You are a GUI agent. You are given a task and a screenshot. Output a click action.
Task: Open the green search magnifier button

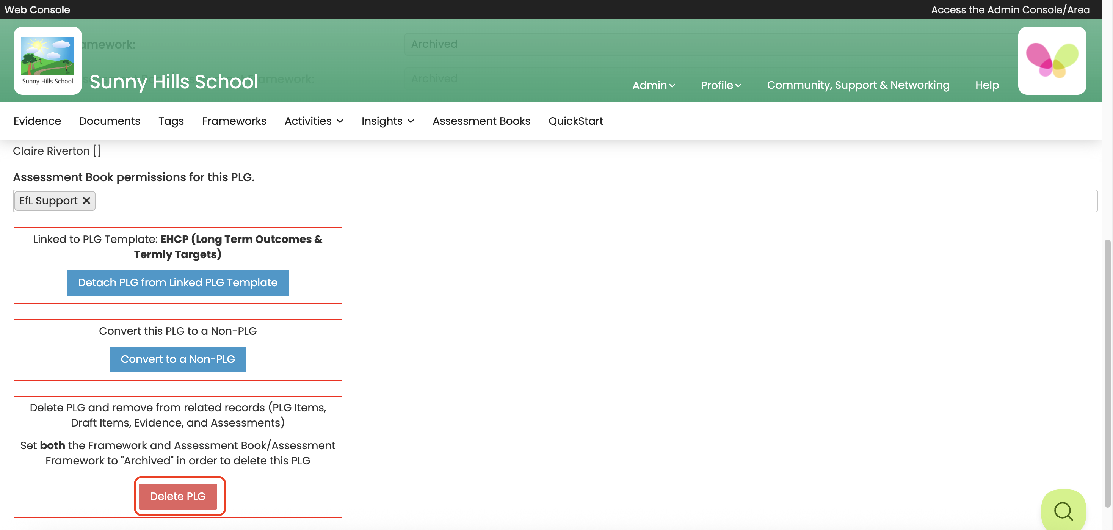pos(1063,511)
